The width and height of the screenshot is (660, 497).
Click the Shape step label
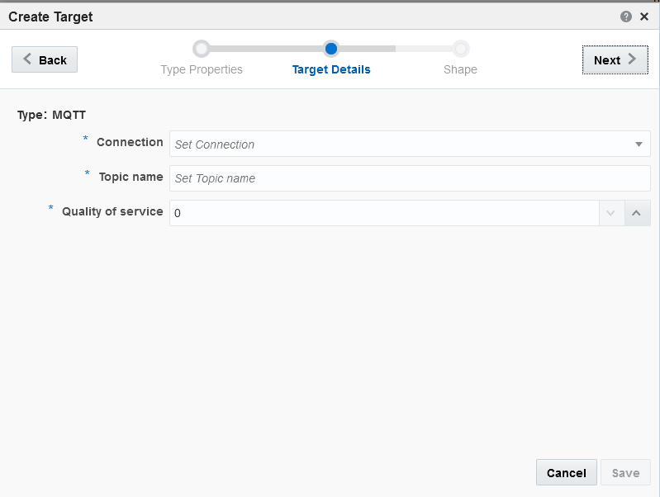pyautogui.click(x=460, y=69)
